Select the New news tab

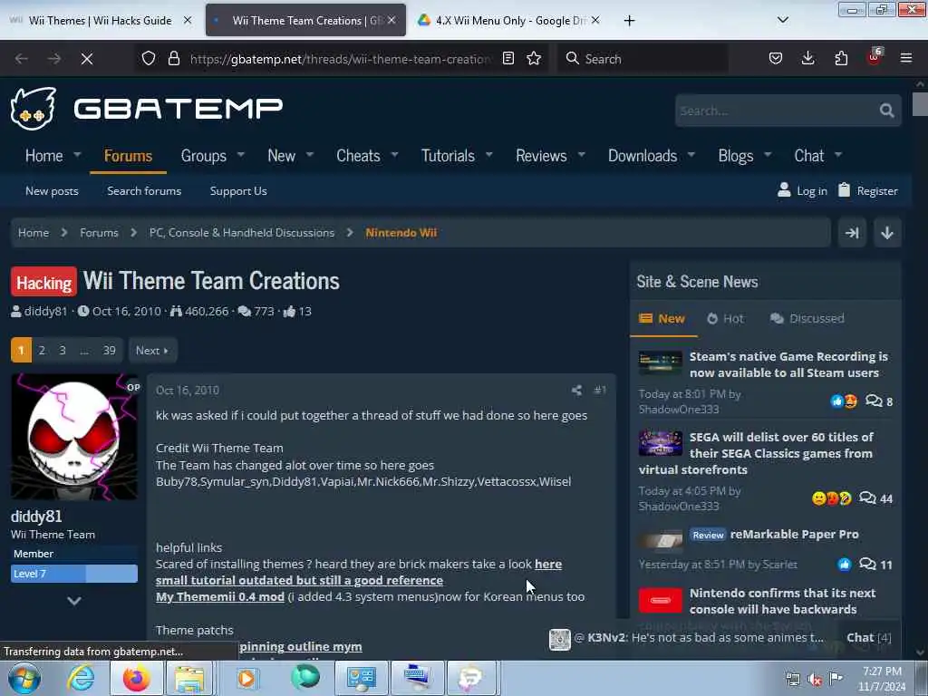[662, 318]
